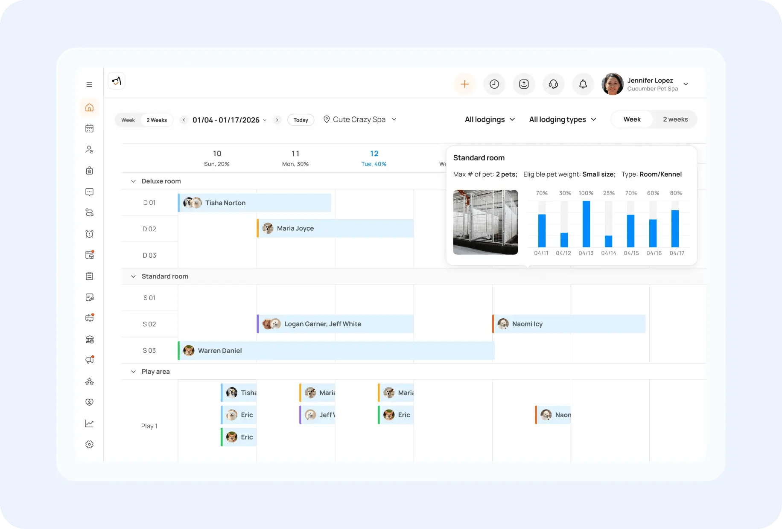The height and width of the screenshot is (529, 782).
Task: Open the All lodgings dropdown
Action: (x=490, y=119)
